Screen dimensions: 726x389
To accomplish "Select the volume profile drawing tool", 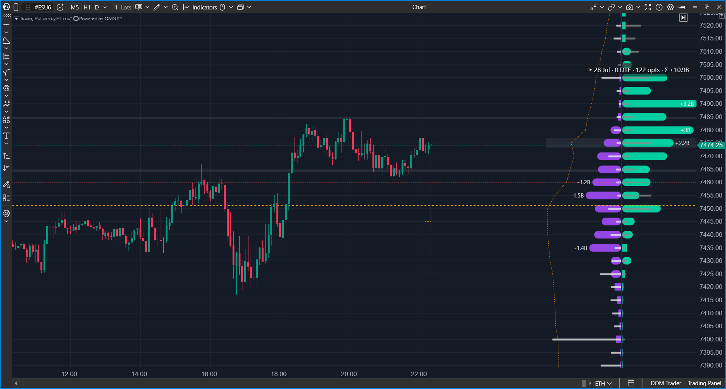I will [6, 56].
